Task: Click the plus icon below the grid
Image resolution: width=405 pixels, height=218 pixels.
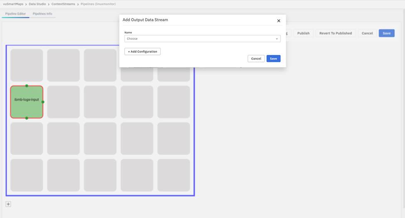Action: 8,204
